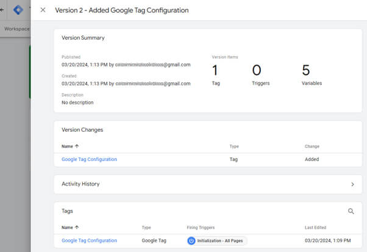Select the version item count 0 Triggers

[260, 74]
